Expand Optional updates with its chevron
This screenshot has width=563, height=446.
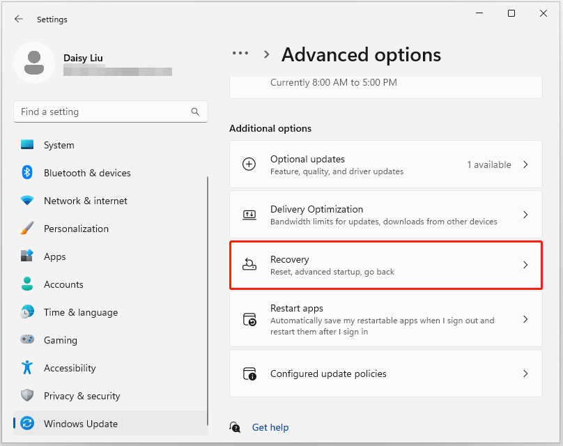click(525, 165)
